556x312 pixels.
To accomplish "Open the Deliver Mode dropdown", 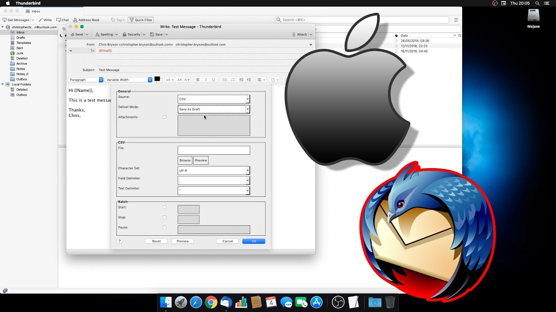I will point(214,109).
